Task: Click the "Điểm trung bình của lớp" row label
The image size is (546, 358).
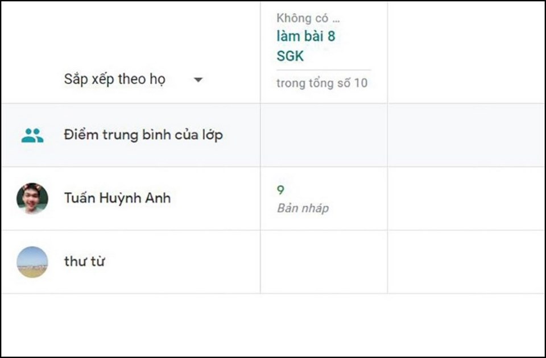Action: coord(143,135)
